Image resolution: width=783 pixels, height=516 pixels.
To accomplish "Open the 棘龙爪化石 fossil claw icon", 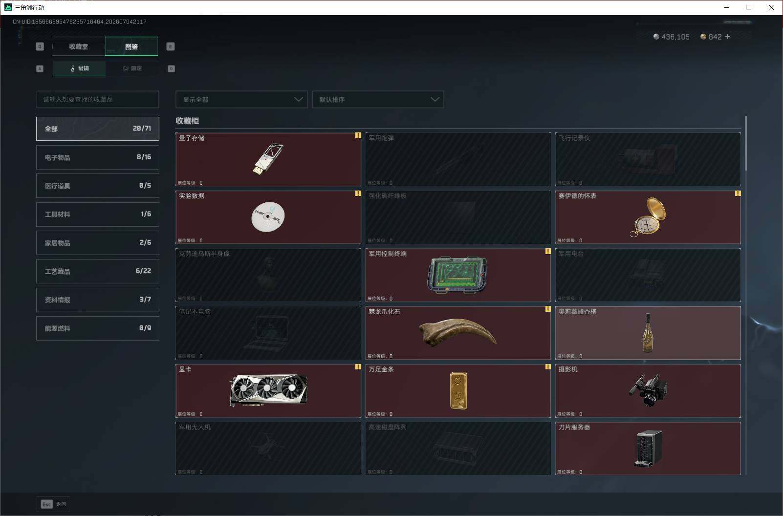I will (x=458, y=333).
